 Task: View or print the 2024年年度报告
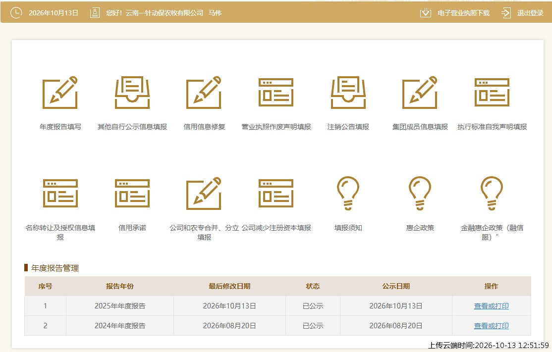[x=492, y=326]
